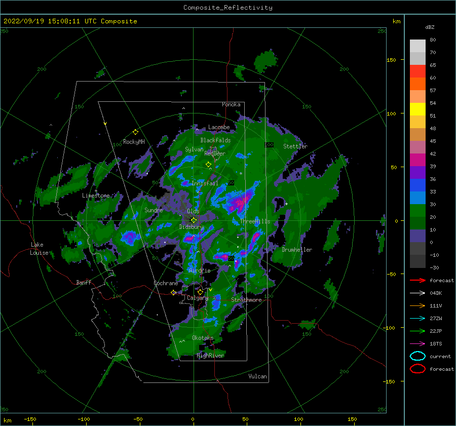Click the red 65 dBZ color swatch
Image resolution: width=456 pixels, height=426 pixels.
click(x=417, y=71)
